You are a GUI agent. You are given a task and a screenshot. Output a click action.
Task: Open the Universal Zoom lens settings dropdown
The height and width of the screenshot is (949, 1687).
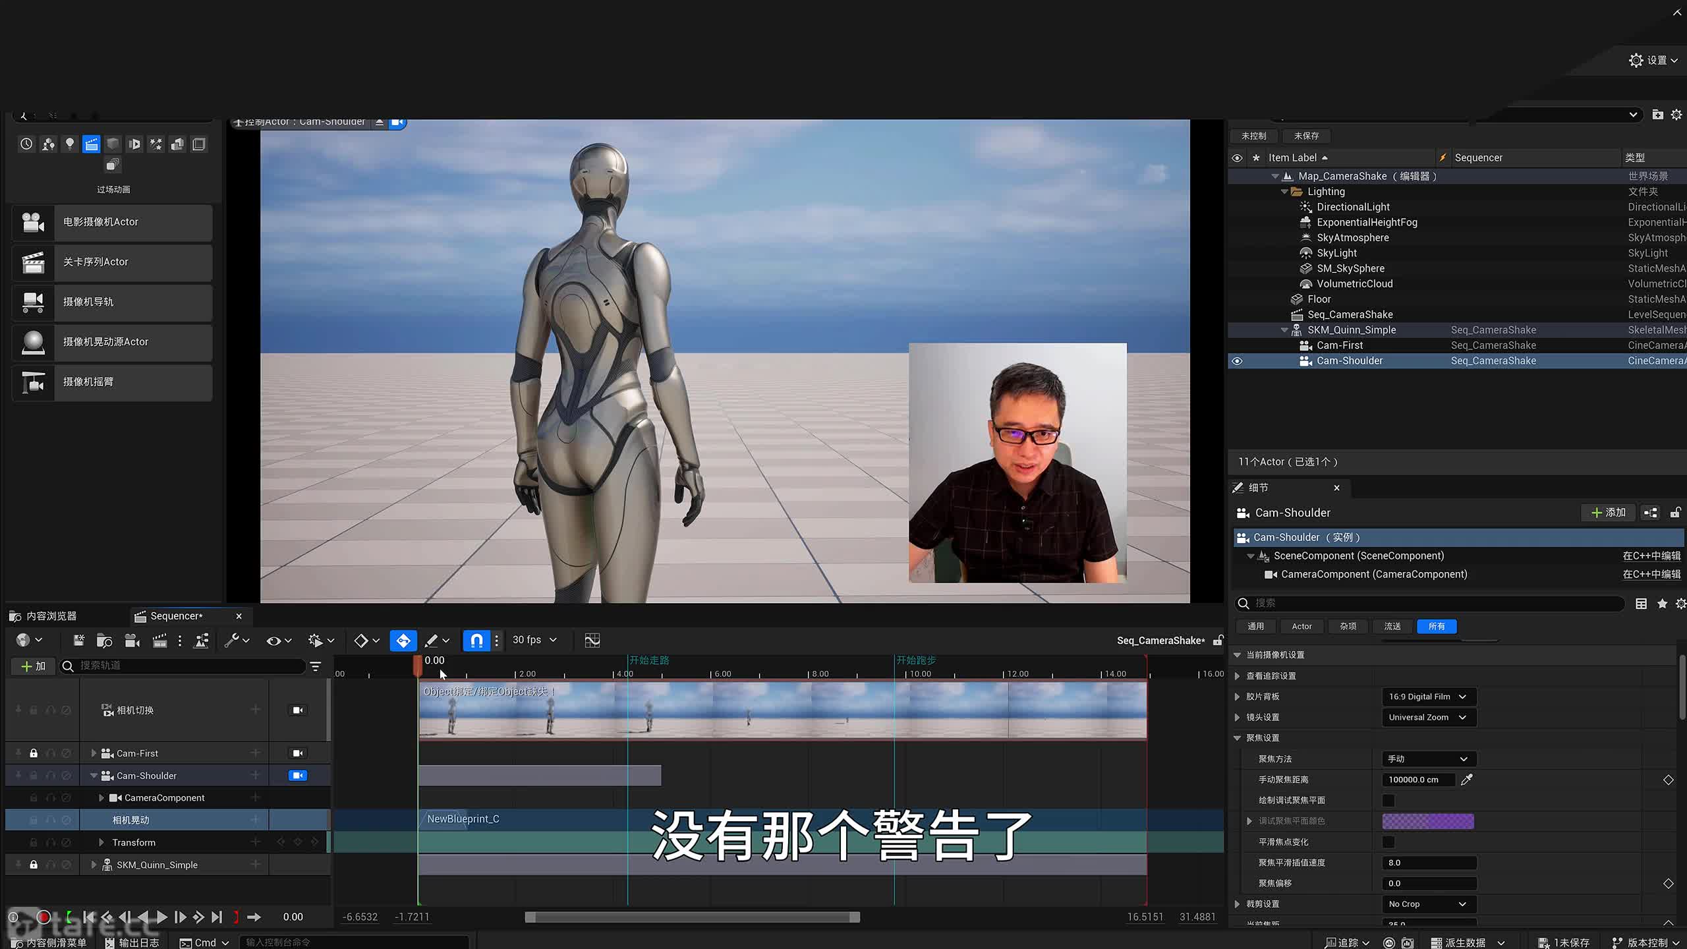pyautogui.click(x=1427, y=717)
